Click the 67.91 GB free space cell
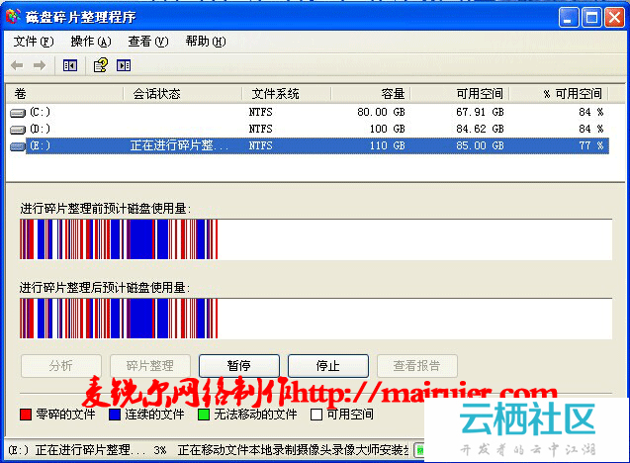This screenshot has width=630, height=463. tap(480, 112)
